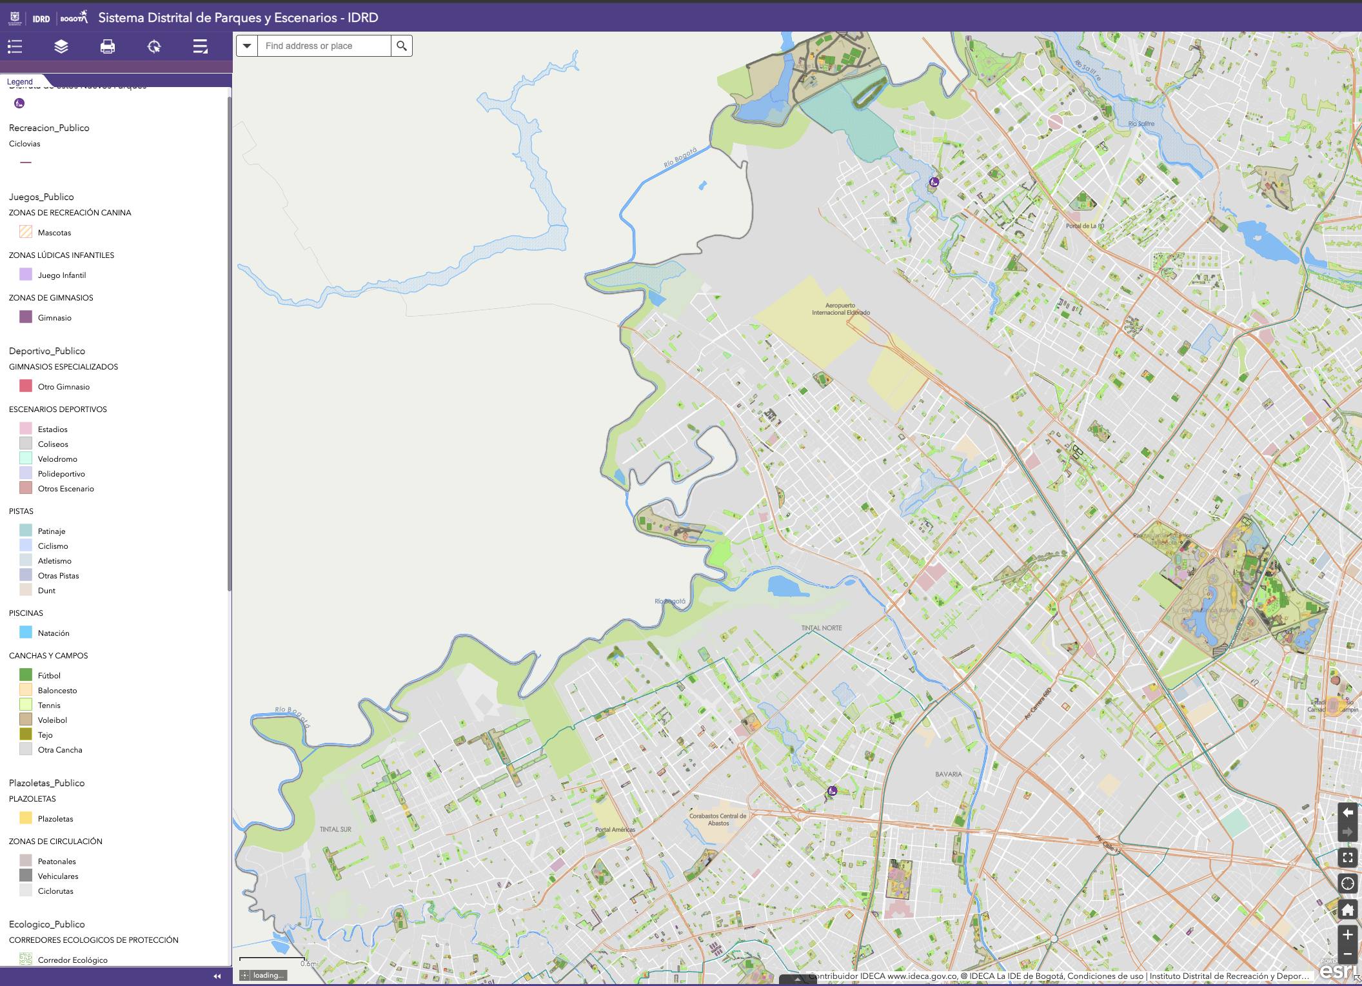Open the more widgets menu icon

[x=201, y=46]
